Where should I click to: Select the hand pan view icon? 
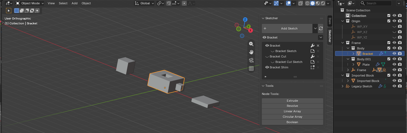tap(251, 52)
